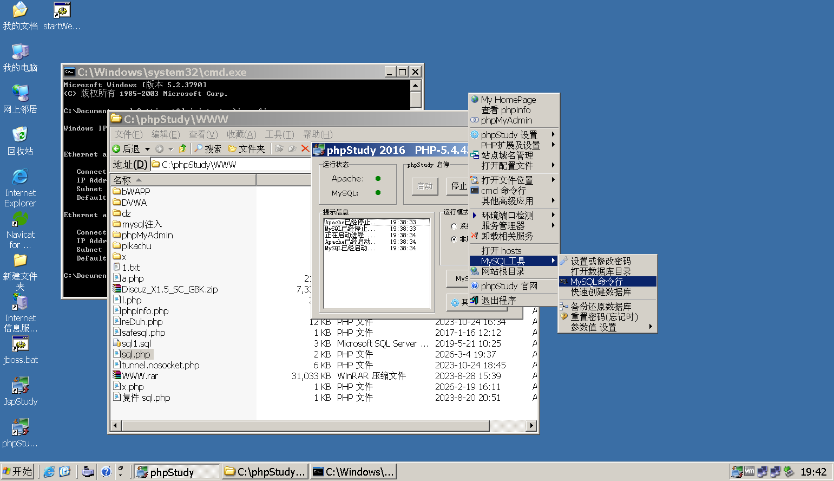Select the bWAPP folder

132,192
